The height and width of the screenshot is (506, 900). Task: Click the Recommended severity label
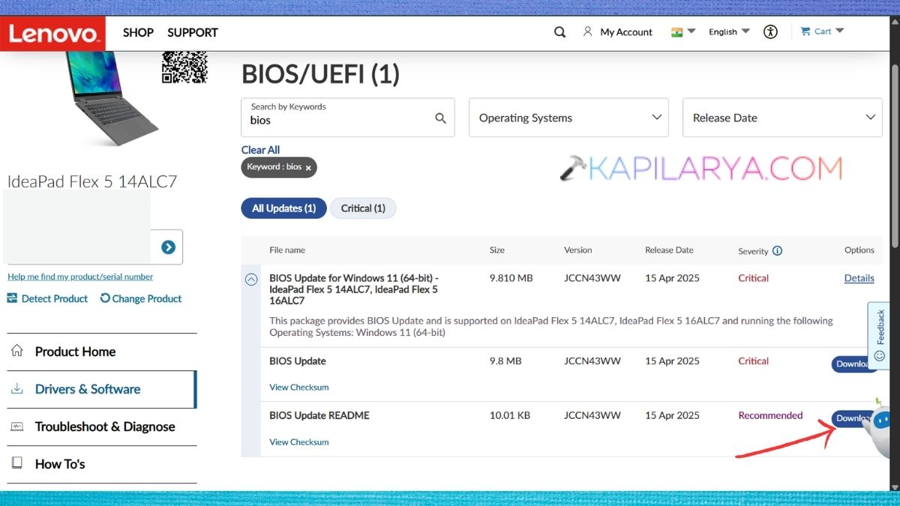pos(770,415)
